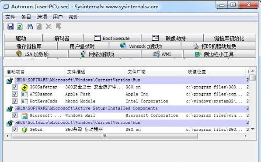Click the Apple Push description cell
261x162 pixels.
(x=78, y=94)
